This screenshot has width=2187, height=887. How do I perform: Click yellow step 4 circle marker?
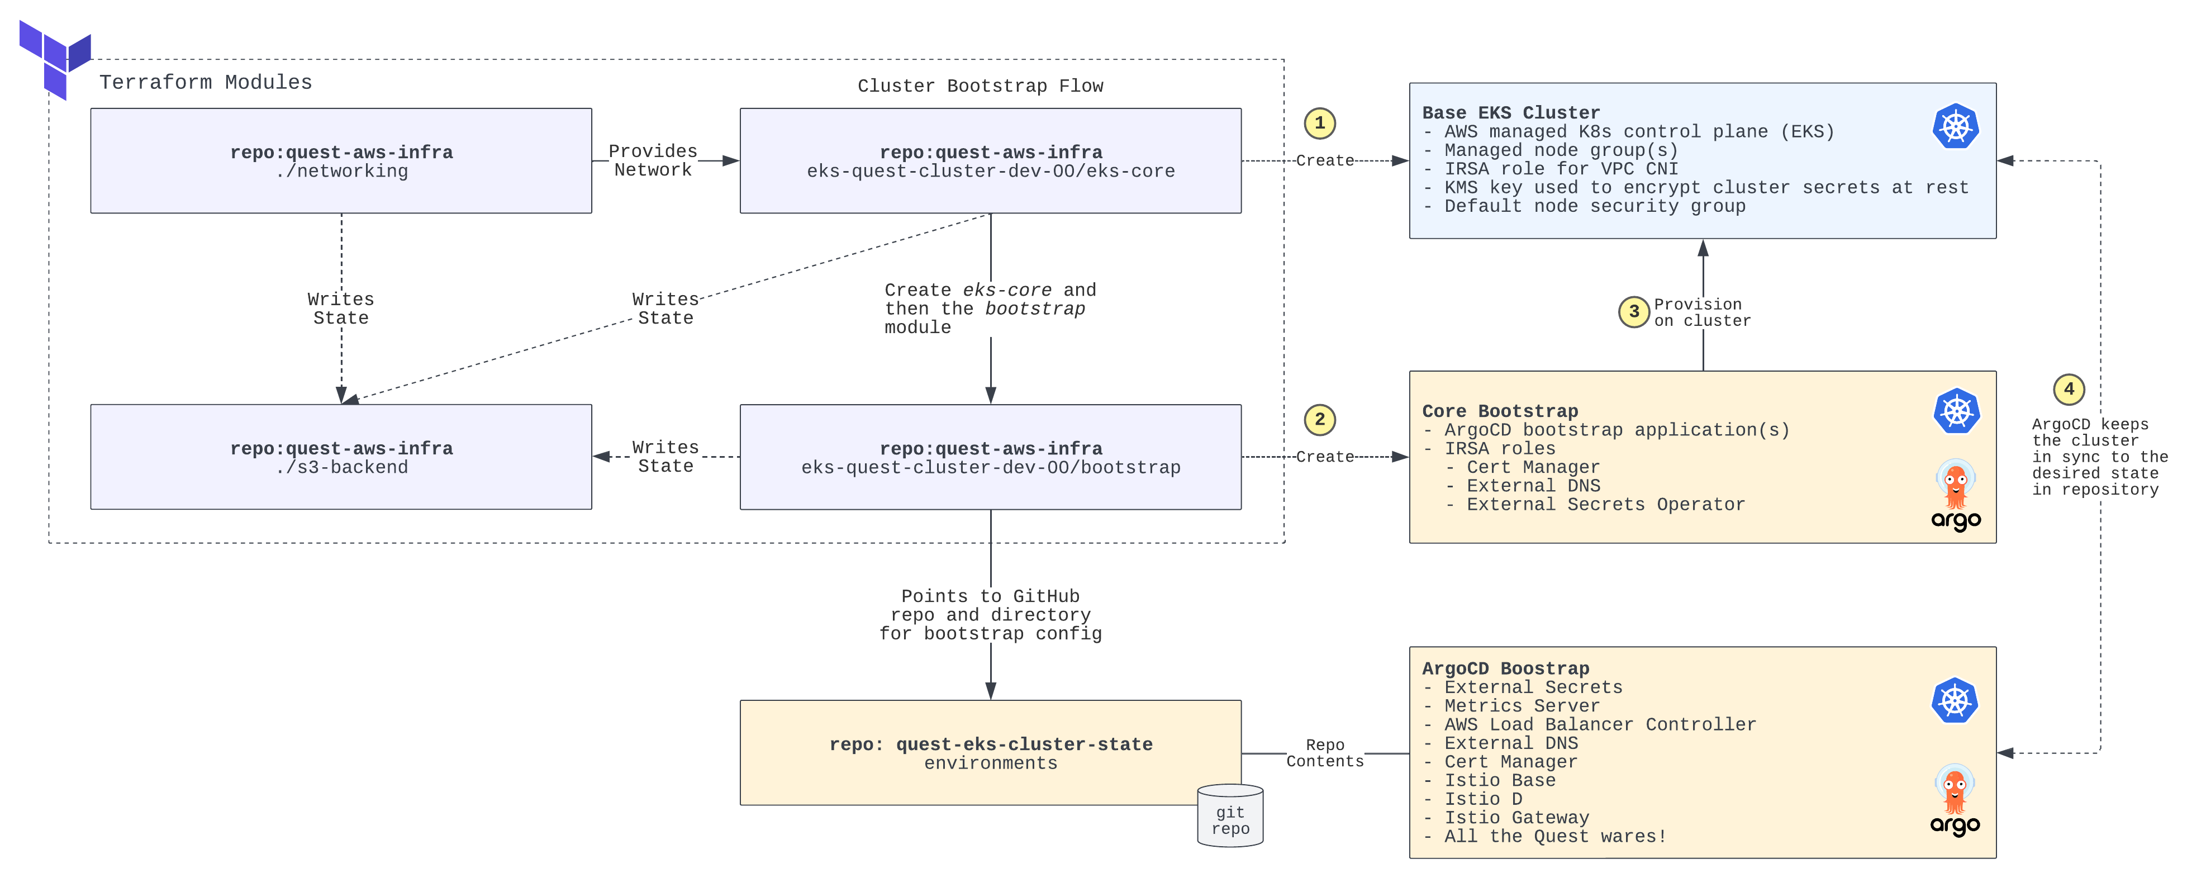coord(2068,389)
